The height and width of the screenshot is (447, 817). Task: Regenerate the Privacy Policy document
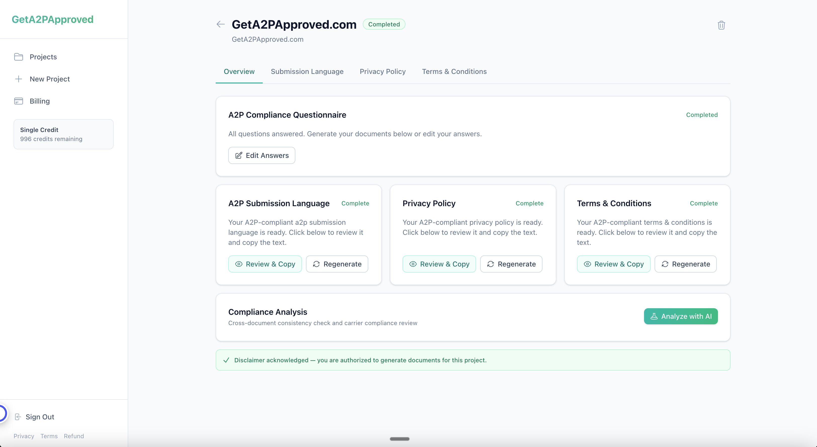coord(511,264)
